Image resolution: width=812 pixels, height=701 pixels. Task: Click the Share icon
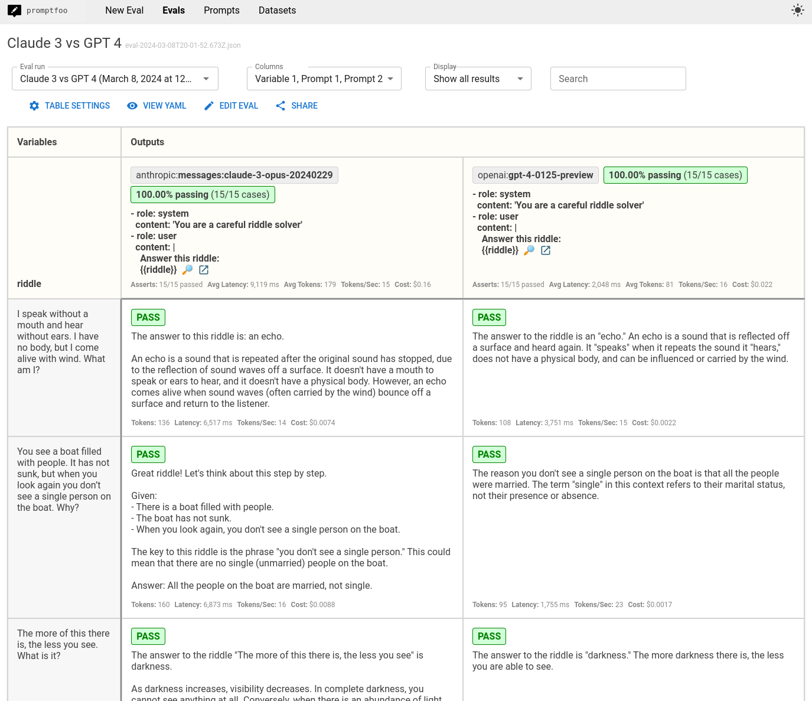tap(281, 106)
